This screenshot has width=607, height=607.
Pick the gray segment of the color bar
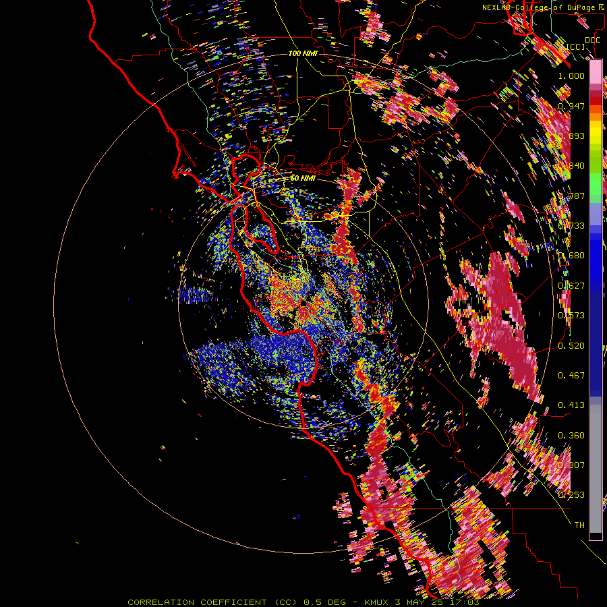click(596, 469)
